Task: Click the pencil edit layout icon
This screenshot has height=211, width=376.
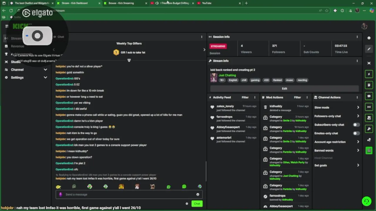Action: 369,49
